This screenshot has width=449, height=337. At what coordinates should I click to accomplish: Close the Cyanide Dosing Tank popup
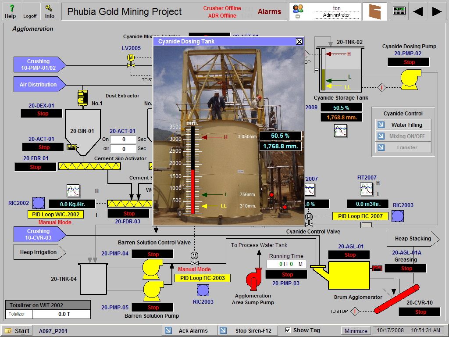299,41
